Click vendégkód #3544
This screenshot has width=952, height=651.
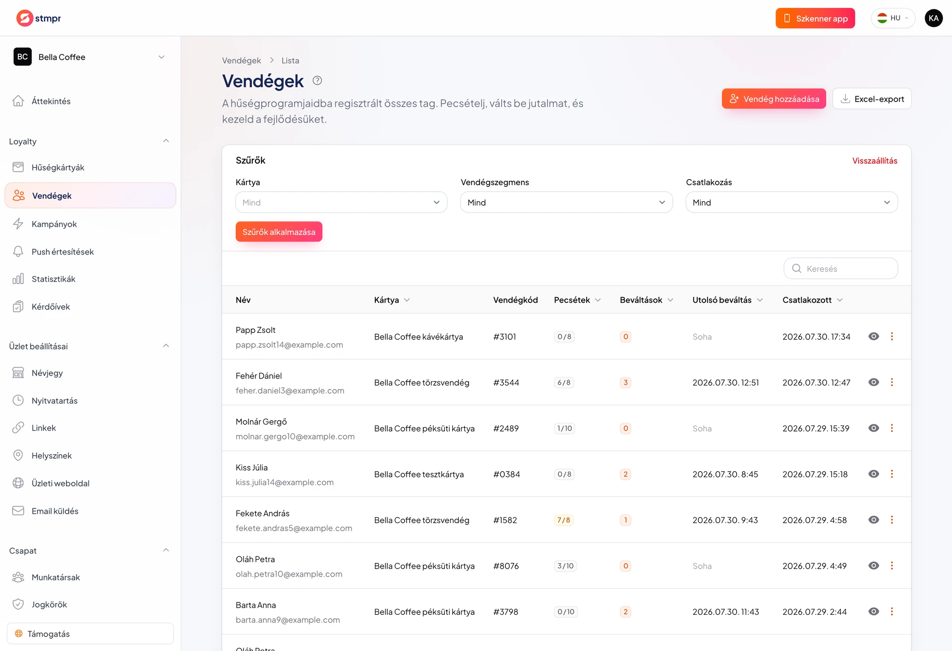(506, 382)
